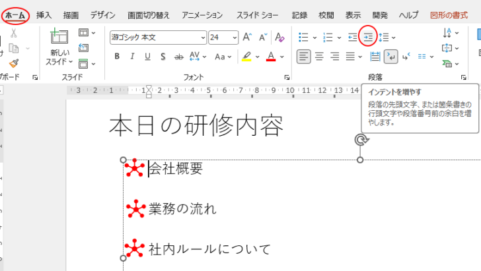This screenshot has height=271, width=481.
Task: Open the slide Layout dropdown
Action: tap(87, 32)
